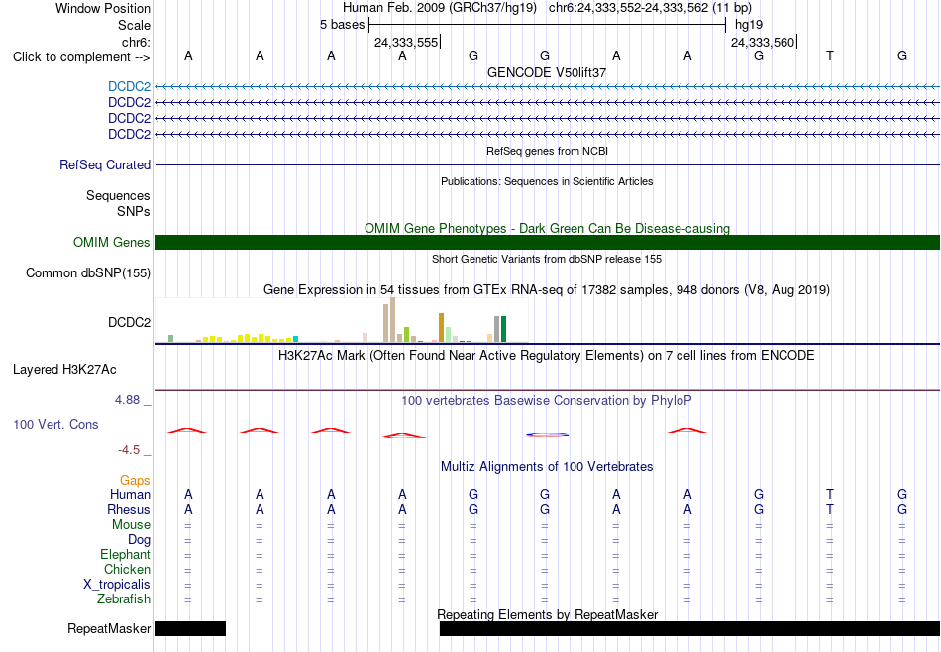The image size is (941, 652).
Task: Open 'Short Genetic Variants from dbSNP release 155'
Action: pos(547,259)
